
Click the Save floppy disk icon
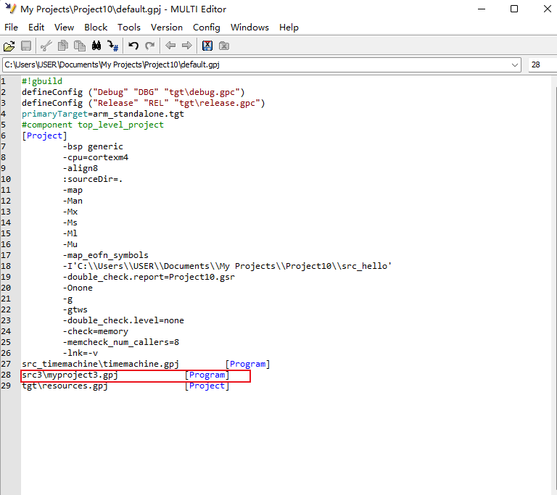26,46
